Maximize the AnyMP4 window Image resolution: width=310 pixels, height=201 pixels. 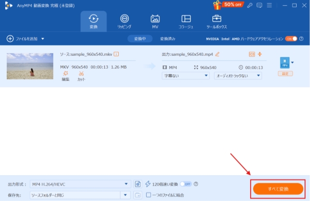[295, 5]
